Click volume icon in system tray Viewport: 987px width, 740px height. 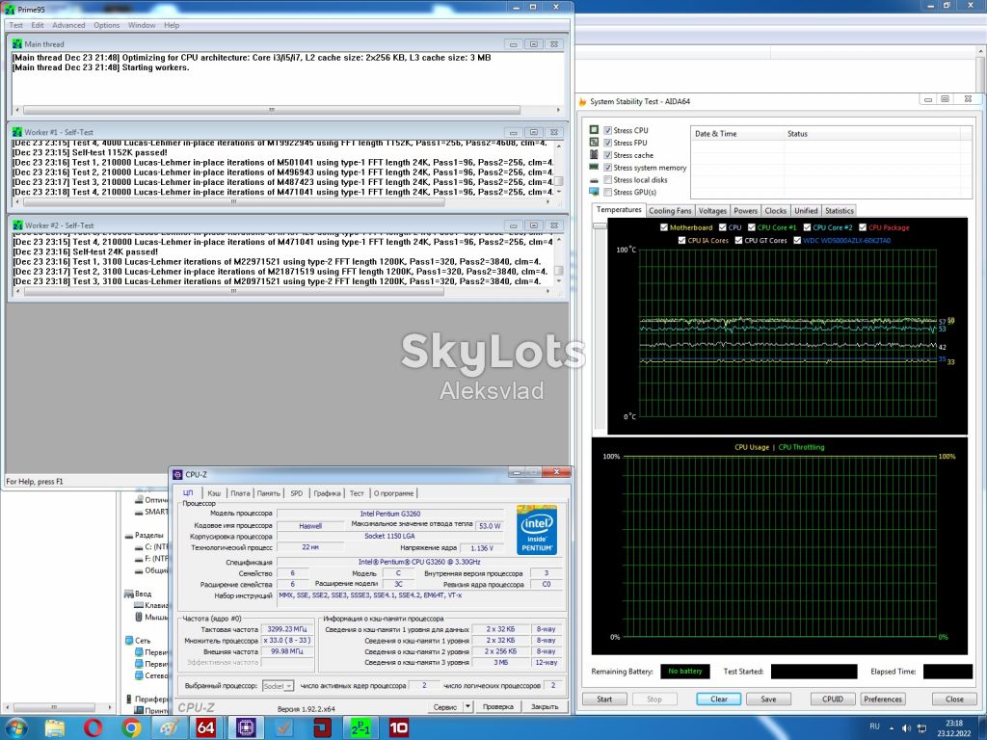(906, 727)
